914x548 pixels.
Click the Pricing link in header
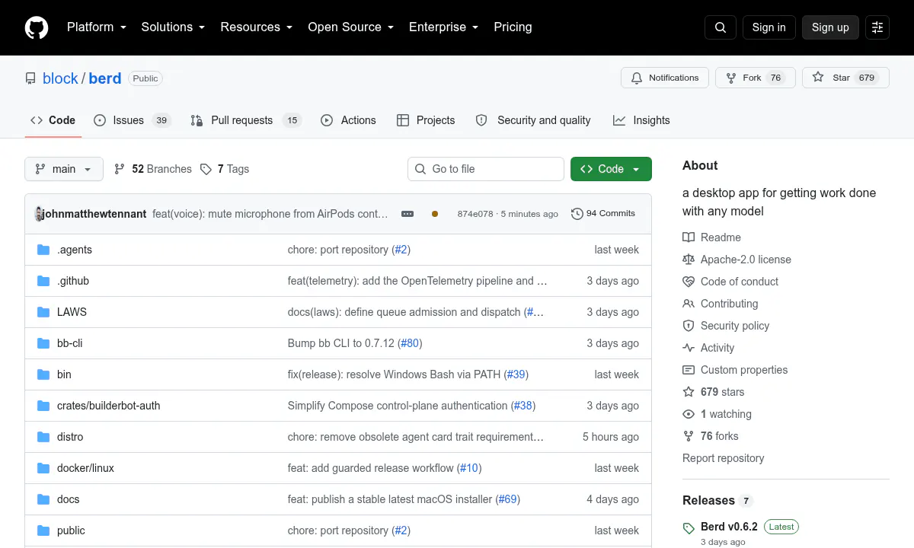(513, 27)
